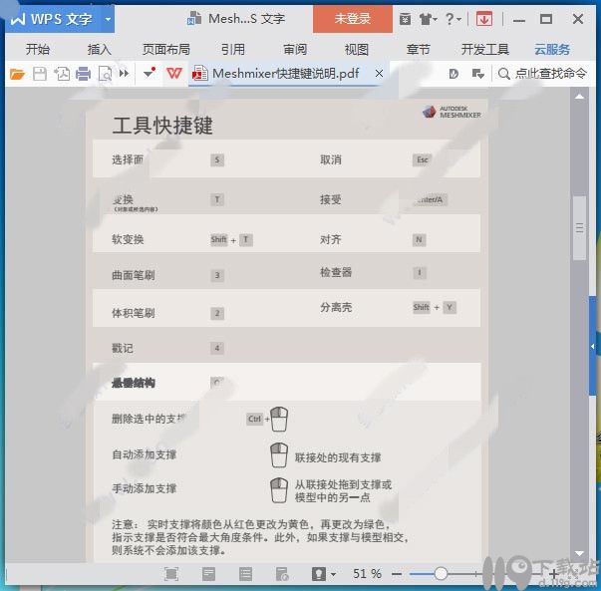
Task: Click the D-shaped icon near search
Action: coord(453,74)
